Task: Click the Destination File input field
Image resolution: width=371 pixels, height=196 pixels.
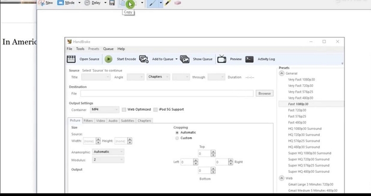Action: pyautogui.click(x=167, y=93)
